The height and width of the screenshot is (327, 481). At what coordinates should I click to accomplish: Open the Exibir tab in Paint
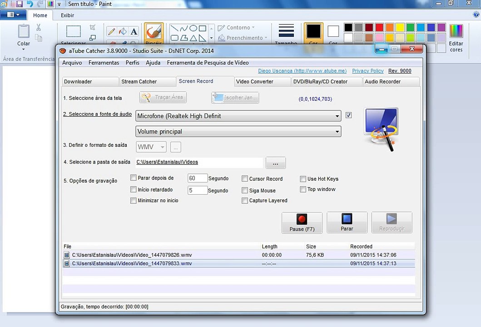67,15
